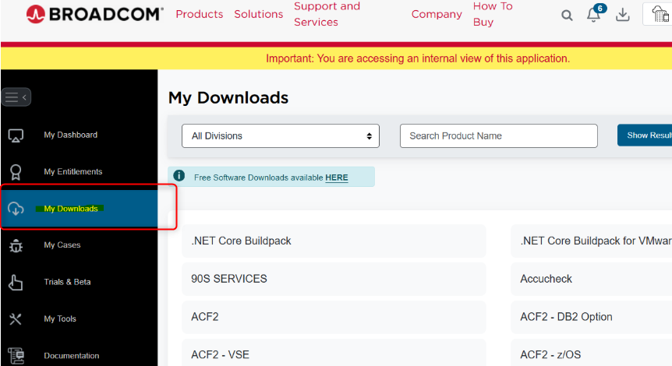Click the Documentation pages icon
This screenshot has height=366, width=672.
16,356
